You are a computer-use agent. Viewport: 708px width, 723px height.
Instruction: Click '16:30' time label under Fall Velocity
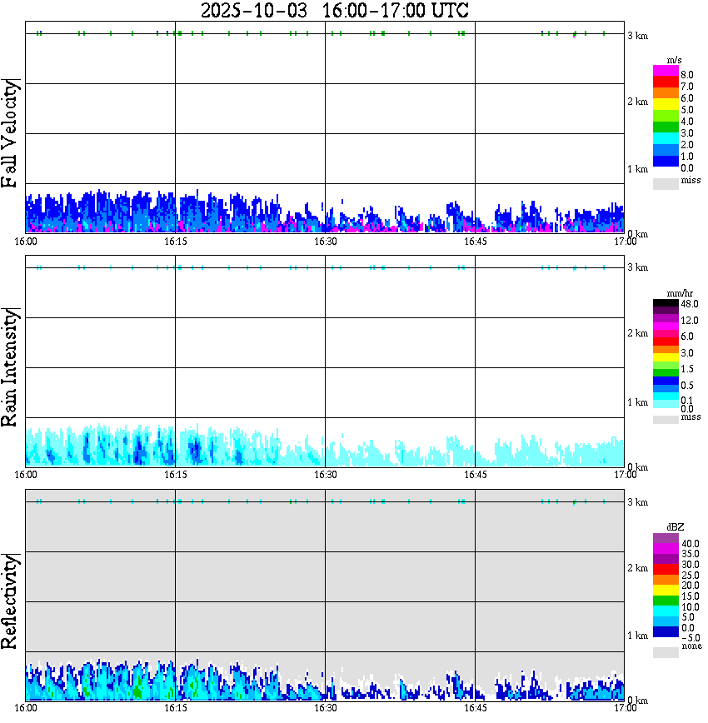coord(326,242)
